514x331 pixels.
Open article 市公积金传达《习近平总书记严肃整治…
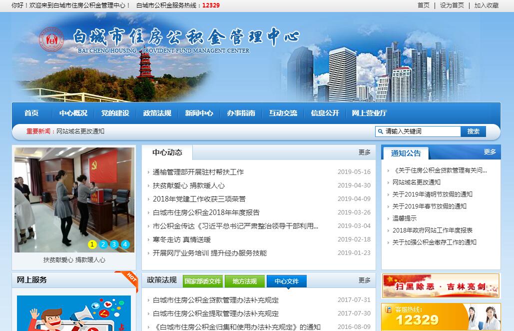[x=235, y=226]
